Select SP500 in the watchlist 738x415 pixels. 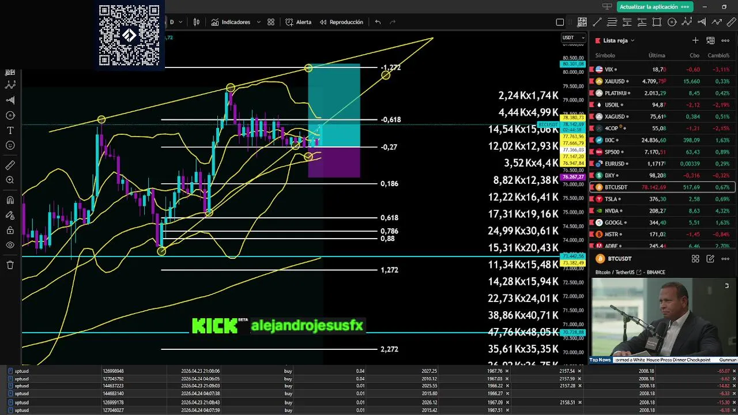[662, 152]
